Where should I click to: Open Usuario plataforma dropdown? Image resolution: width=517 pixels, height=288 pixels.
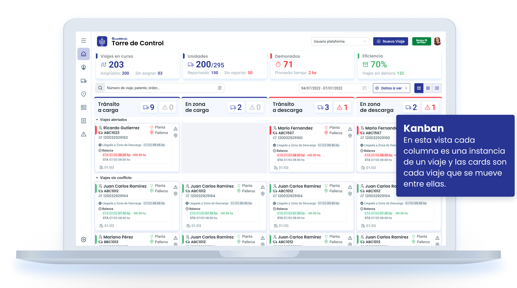point(340,41)
